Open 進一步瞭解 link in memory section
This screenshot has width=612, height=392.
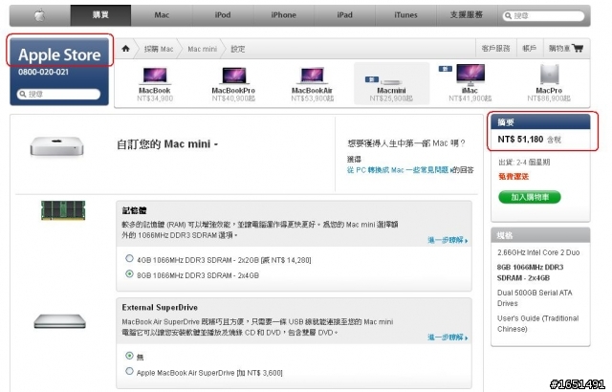pos(448,240)
